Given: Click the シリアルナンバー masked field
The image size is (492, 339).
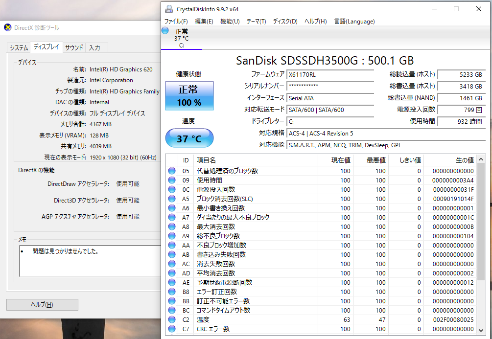Looking at the screenshot, I should (x=330, y=86).
